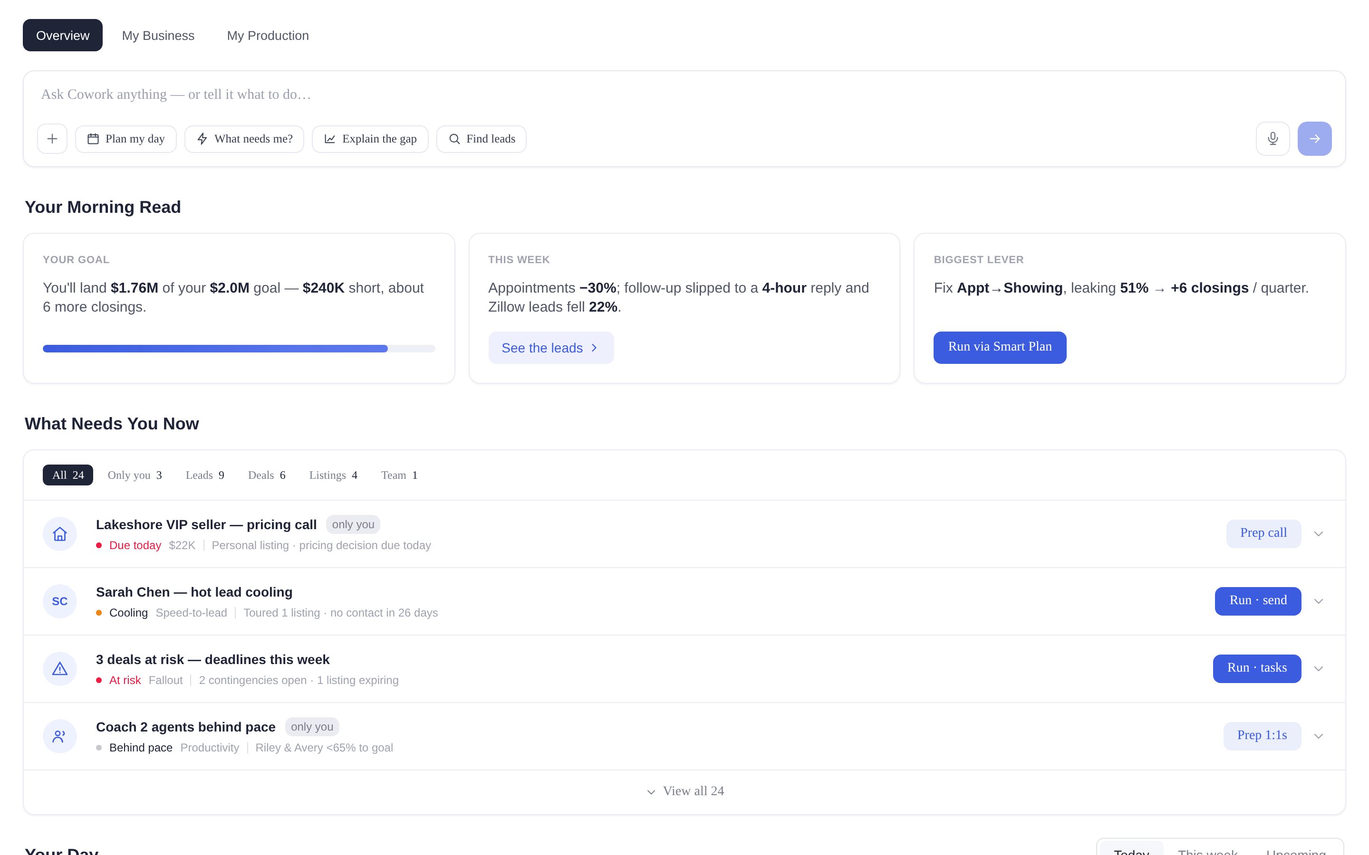This screenshot has height=855, width=1369.
Task: Click the Due today status label
Action: pyautogui.click(x=135, y=545)
